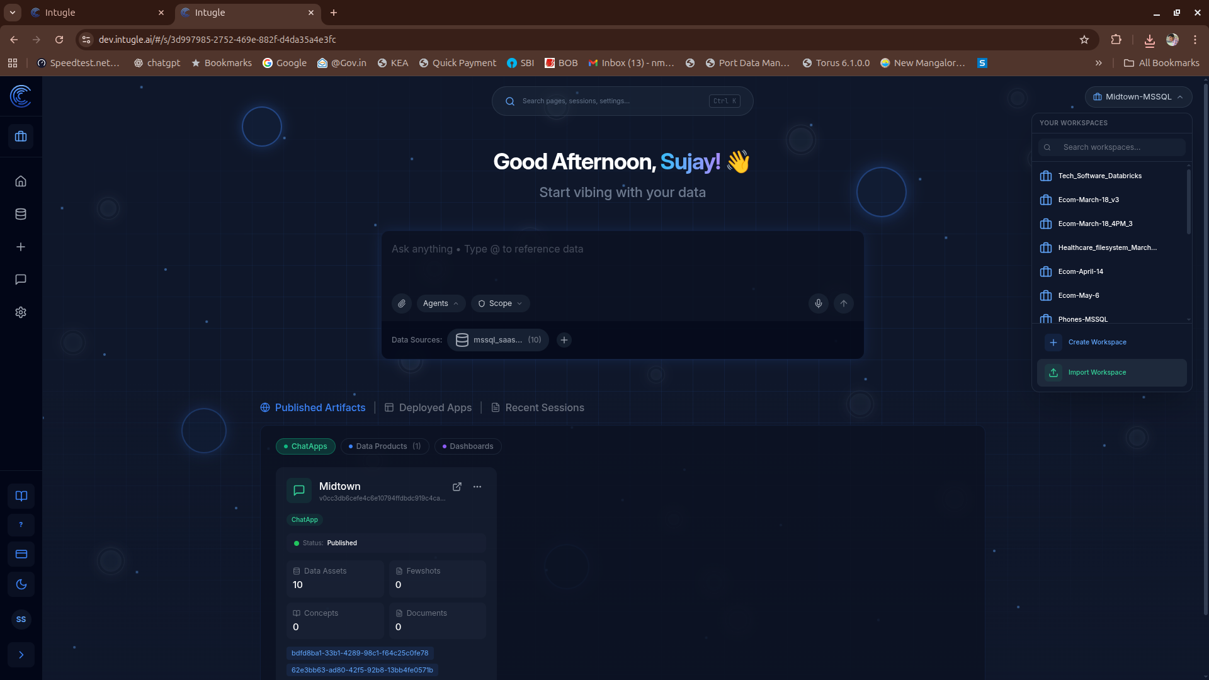This screenshot has width=1209, height=680.
Task: Select the ChatApps filter chip
Action: (x=305, y=446)
